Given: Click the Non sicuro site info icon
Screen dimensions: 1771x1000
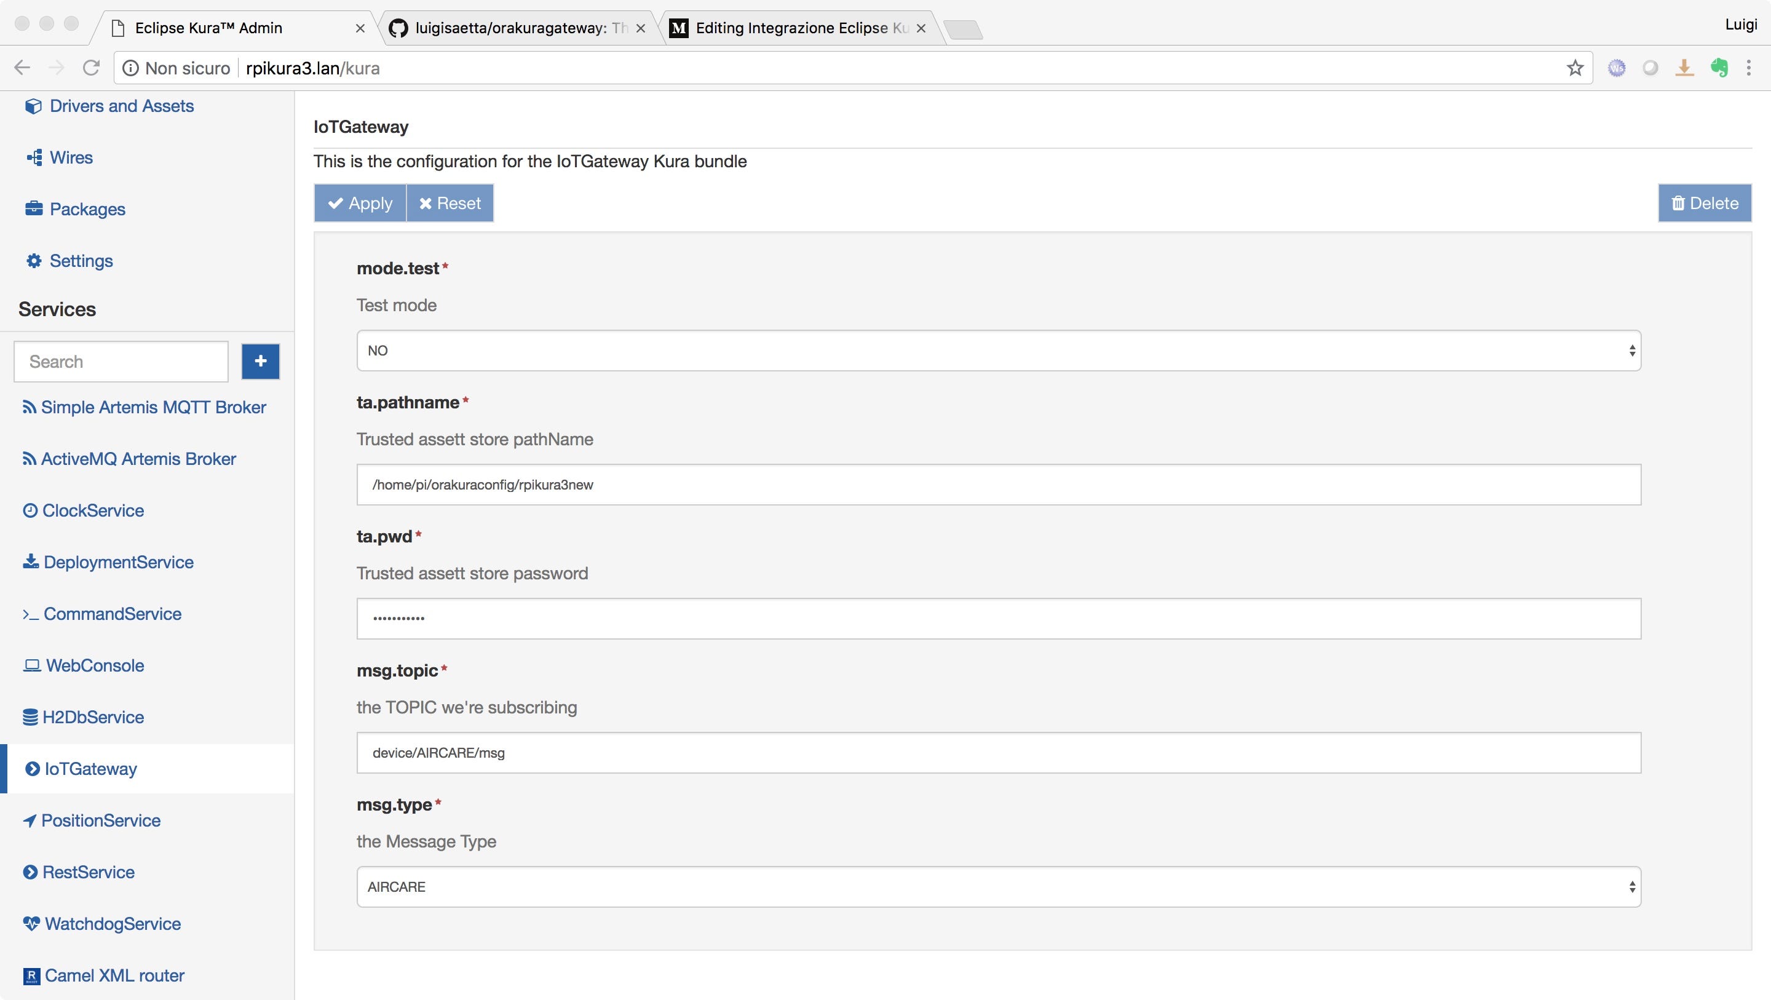Looking at the screenshot, I should (x=129, y=68).
